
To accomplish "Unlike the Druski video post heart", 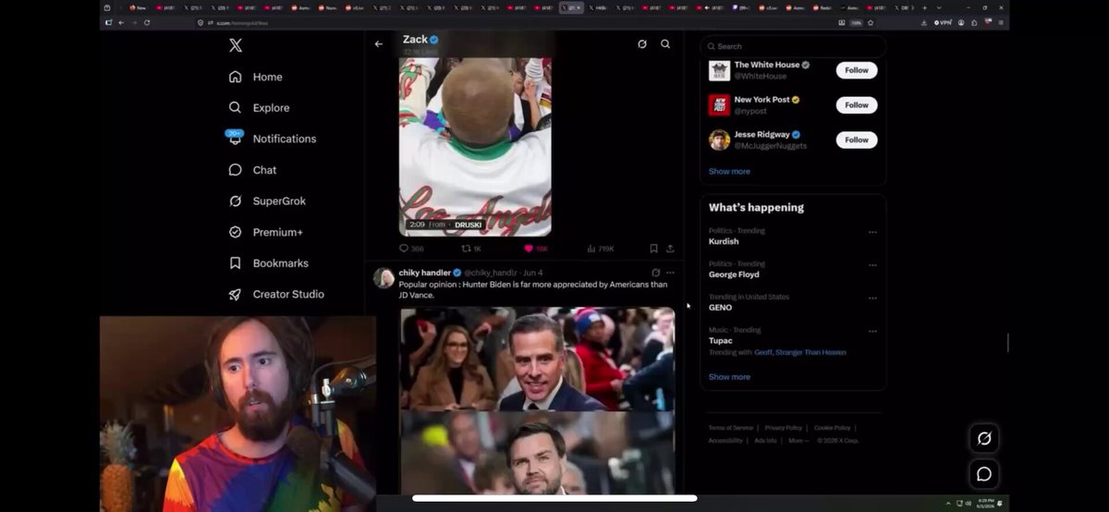I will click(529, 249).
